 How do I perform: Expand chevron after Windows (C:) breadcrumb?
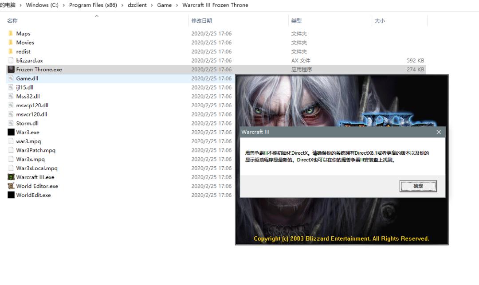click(x=64, y=5)
